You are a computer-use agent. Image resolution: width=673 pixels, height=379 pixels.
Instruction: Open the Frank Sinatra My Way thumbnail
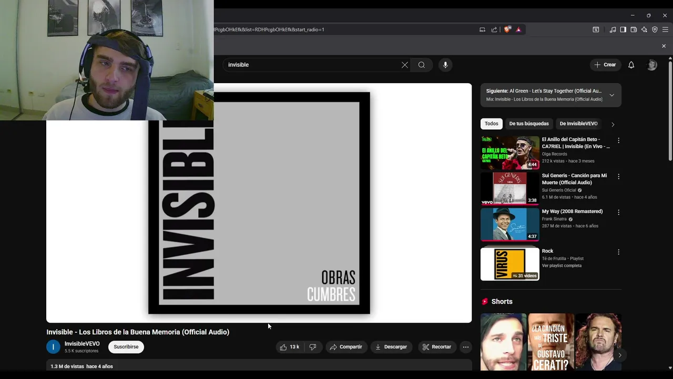pos(510,224)
